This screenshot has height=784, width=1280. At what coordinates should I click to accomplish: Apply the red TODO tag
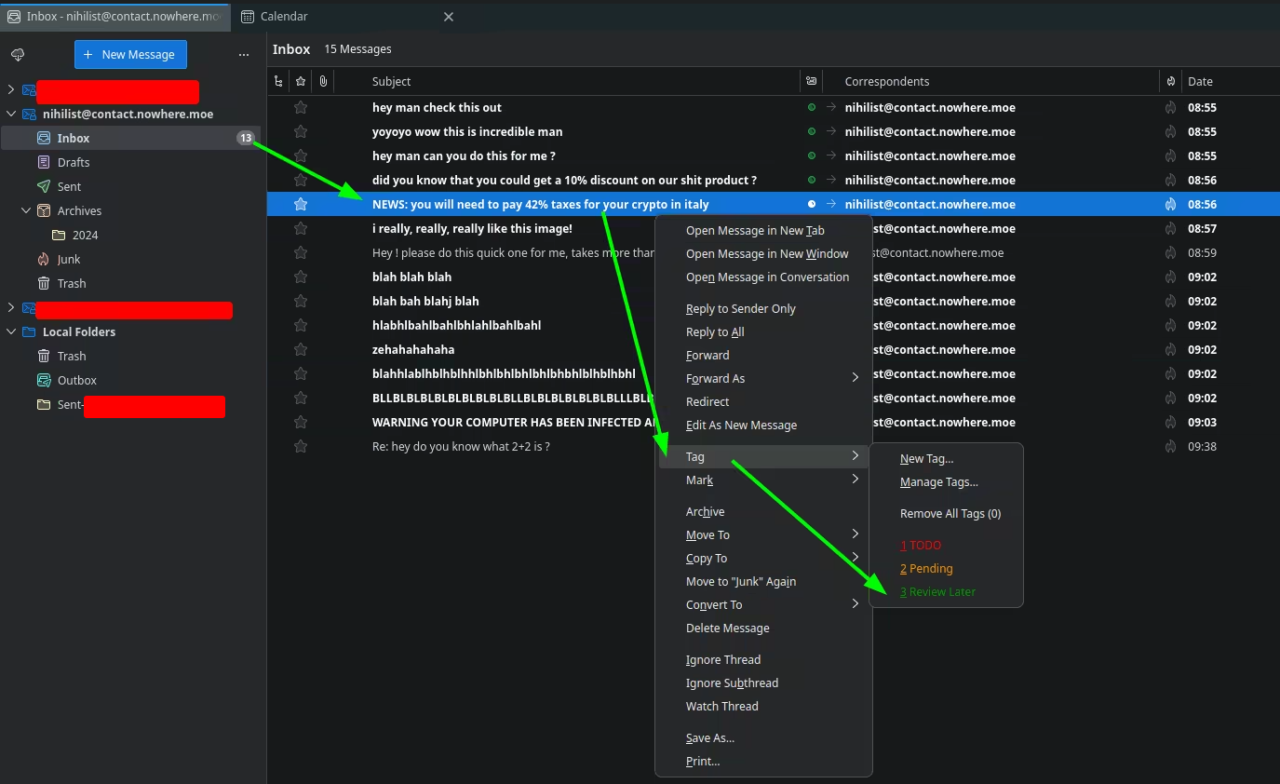[x=921, y=546]
